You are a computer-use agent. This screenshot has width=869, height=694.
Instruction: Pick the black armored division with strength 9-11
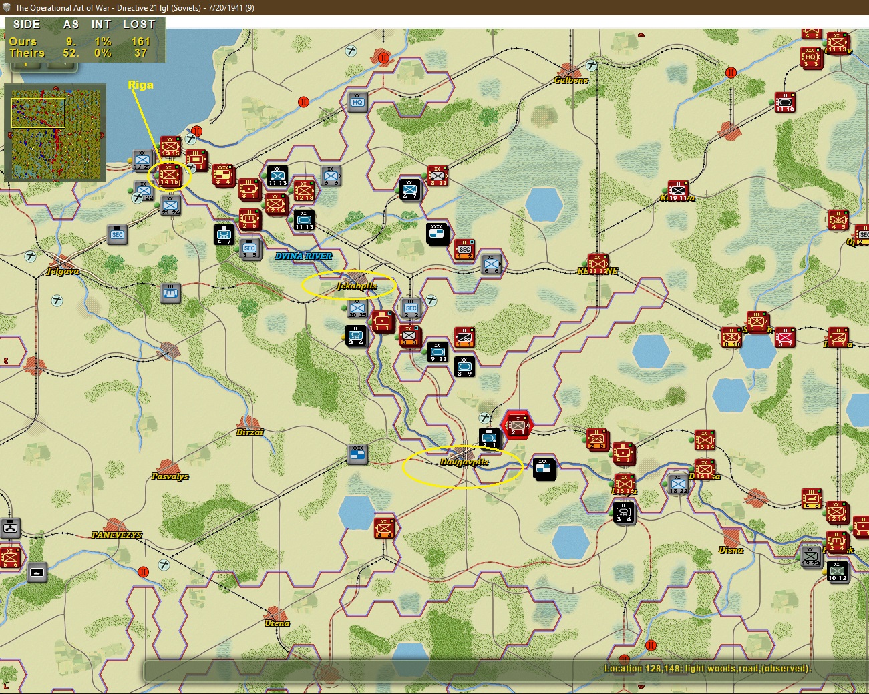point(438,352)
